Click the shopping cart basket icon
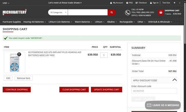 pos(161,12)
